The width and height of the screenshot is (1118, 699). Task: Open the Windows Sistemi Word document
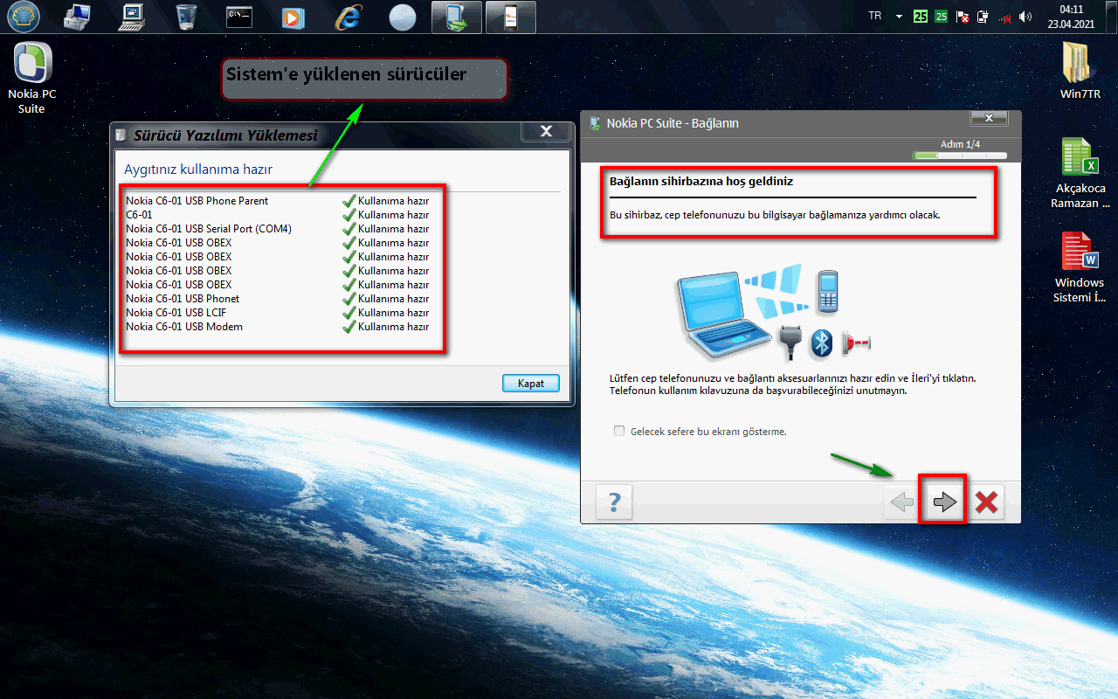coord(1080,267)
